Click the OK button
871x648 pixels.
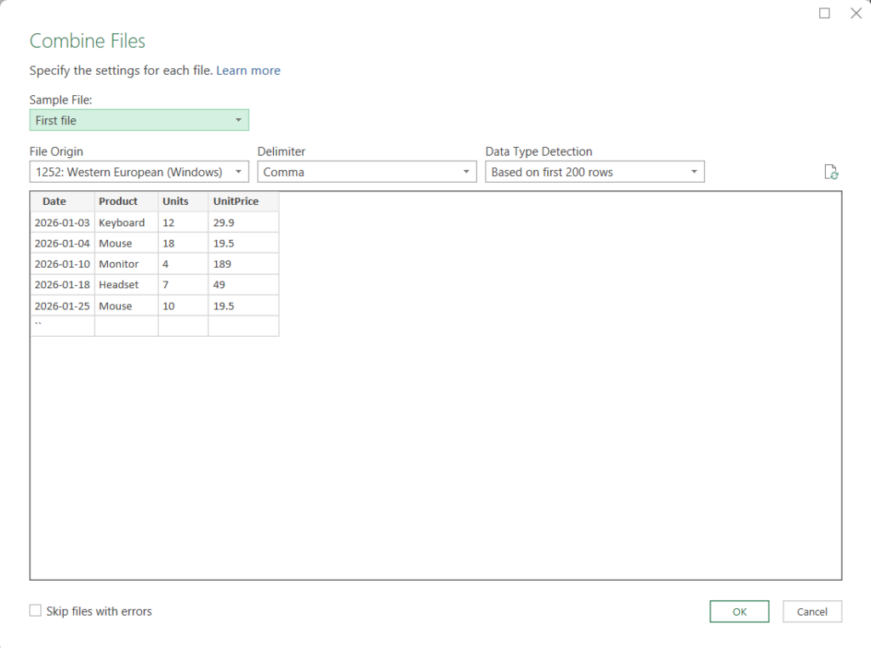[x=739, y=611]
